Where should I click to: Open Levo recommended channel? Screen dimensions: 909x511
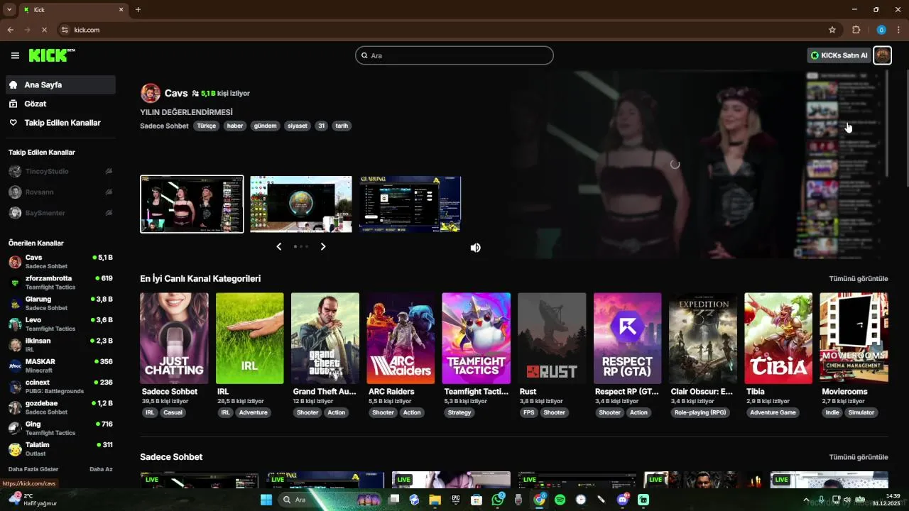tap(60, 324)
